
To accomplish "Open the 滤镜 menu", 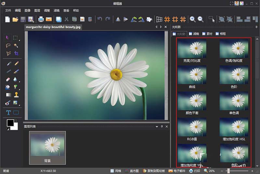I will [x=57, y=10].
